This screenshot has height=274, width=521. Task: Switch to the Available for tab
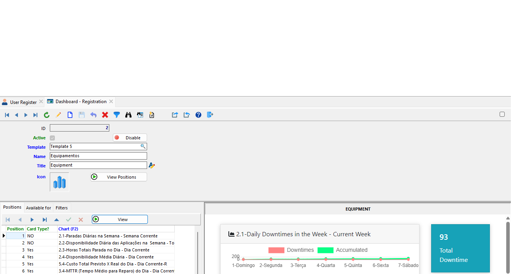point(38,207)
